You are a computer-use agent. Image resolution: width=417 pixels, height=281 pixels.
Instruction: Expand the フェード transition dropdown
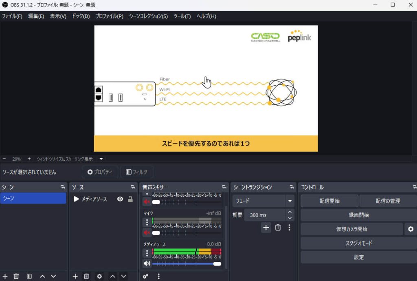point(290,201)
